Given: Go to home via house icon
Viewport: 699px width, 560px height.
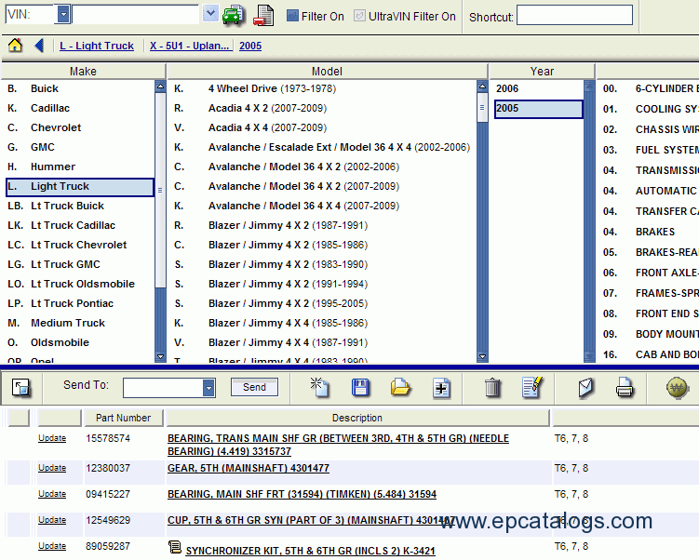Looking at the screenshot, I should 15,46.
